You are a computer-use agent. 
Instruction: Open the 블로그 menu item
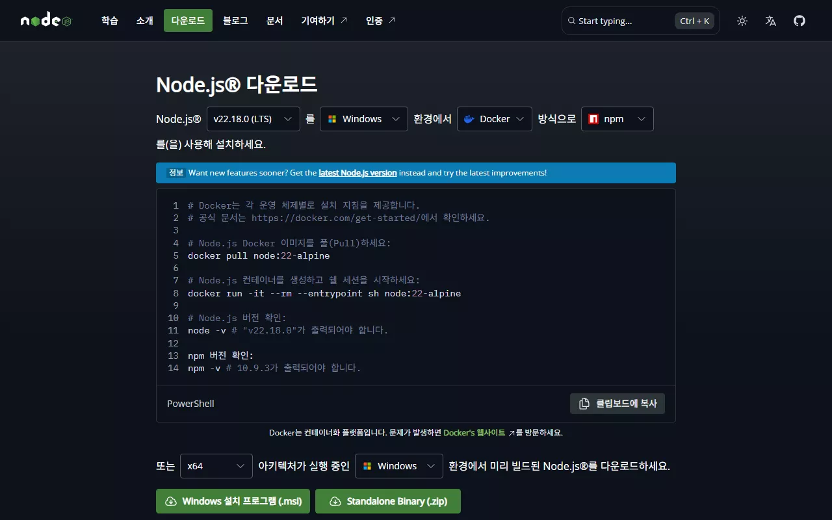(235, 21)
